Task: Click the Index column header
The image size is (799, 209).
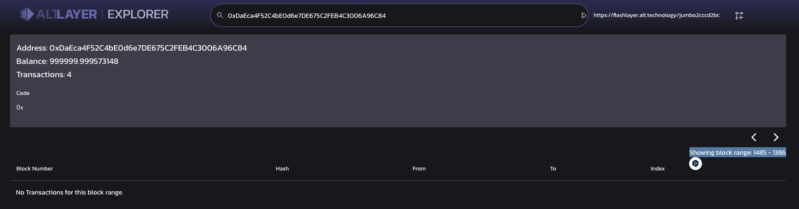Action: 658,168
